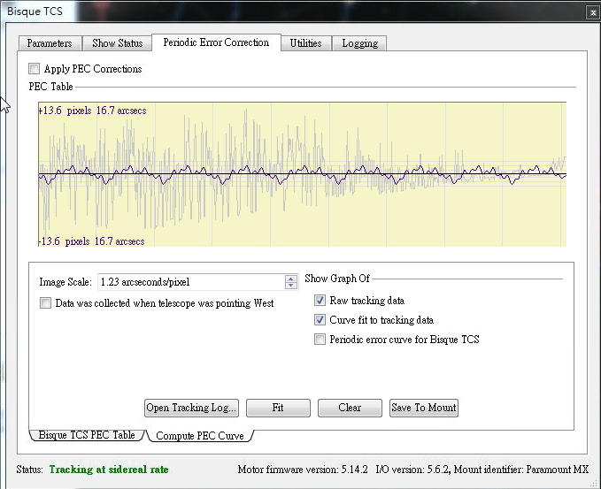
Task: Click the Image Scale label
Action: point(65,282)
